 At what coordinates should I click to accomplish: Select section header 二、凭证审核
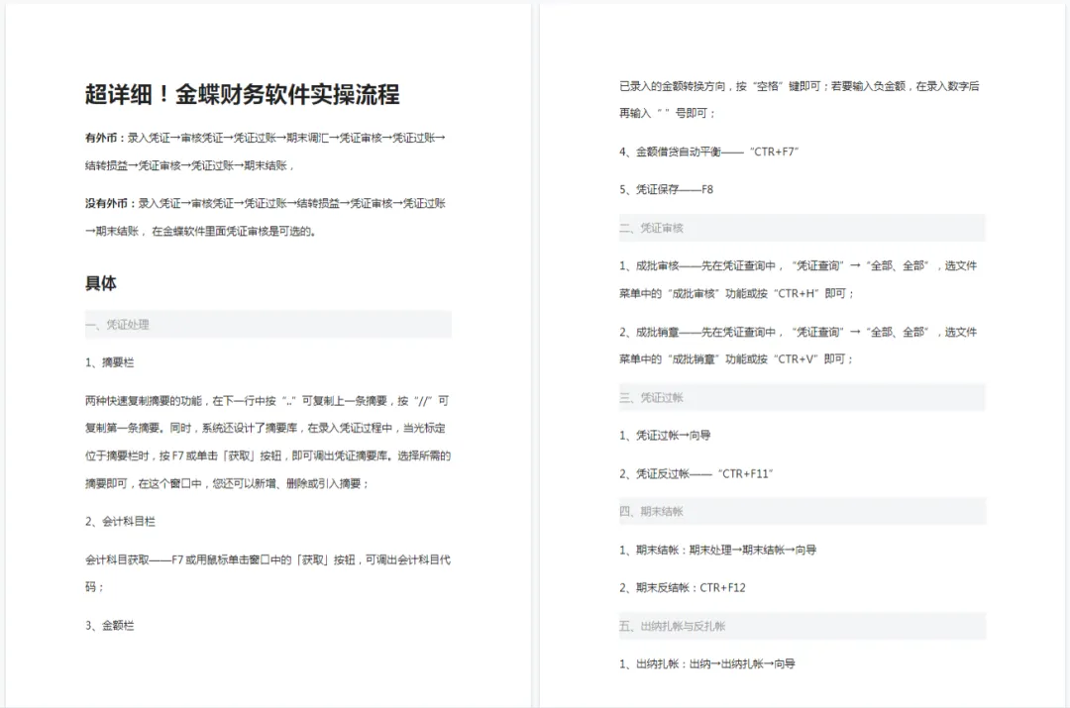802,228
